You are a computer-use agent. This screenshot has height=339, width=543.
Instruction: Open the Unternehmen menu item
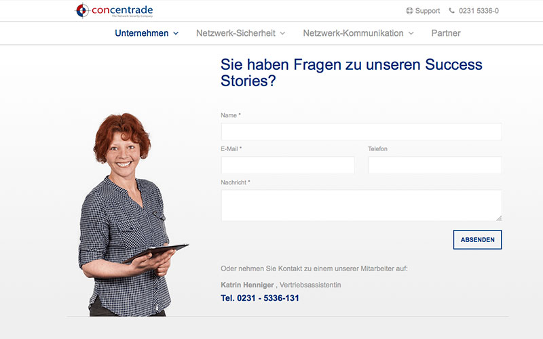click(x=142, y=33)
